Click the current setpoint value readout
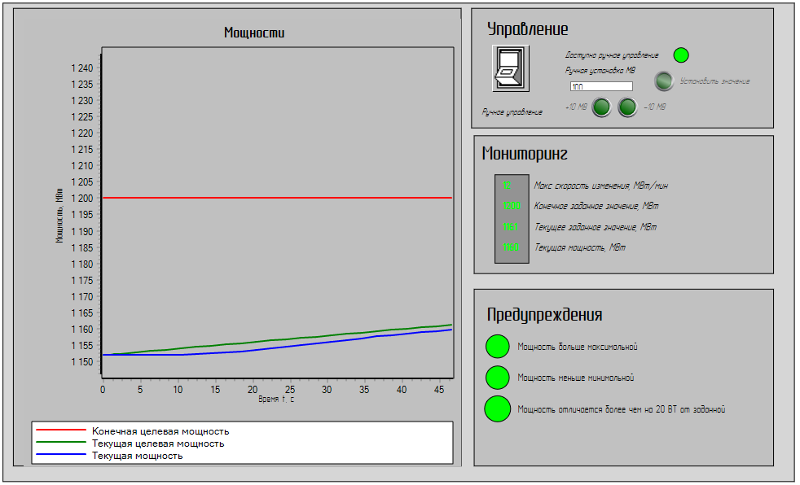800x485 pixels. [512, 227]
